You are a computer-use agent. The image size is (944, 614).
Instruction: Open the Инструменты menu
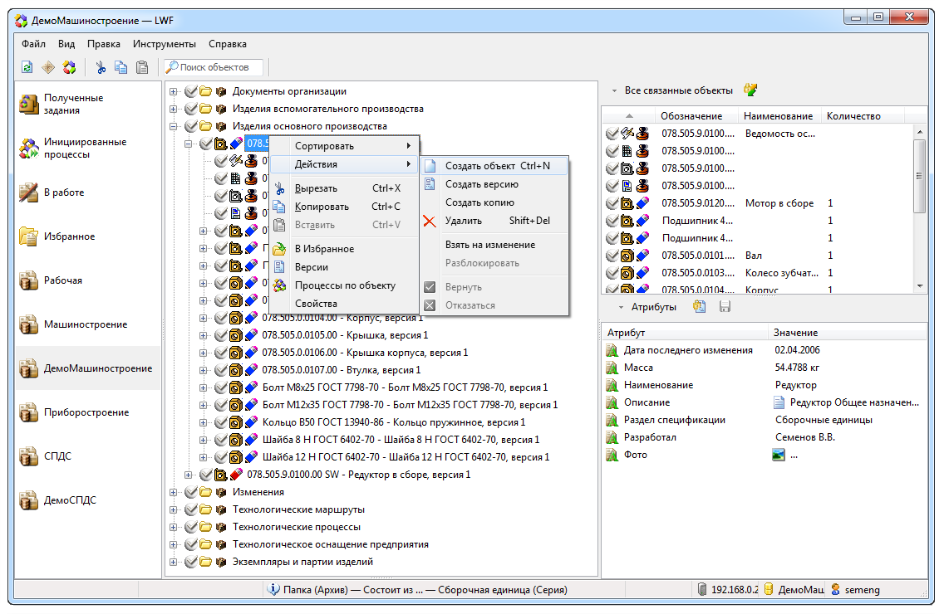tap(165, 44)
